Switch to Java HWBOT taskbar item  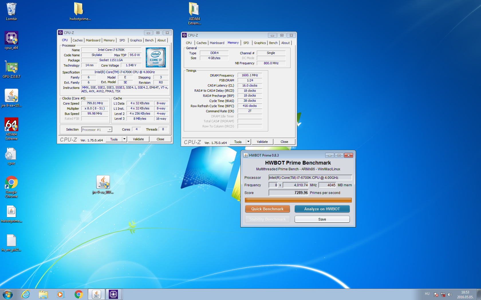pyautogui.click(x=96, y=294)
